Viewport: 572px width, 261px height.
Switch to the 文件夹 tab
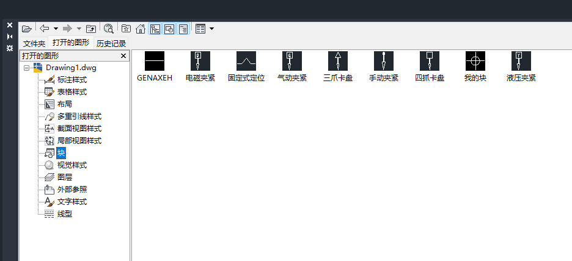[x=34, y=43]
